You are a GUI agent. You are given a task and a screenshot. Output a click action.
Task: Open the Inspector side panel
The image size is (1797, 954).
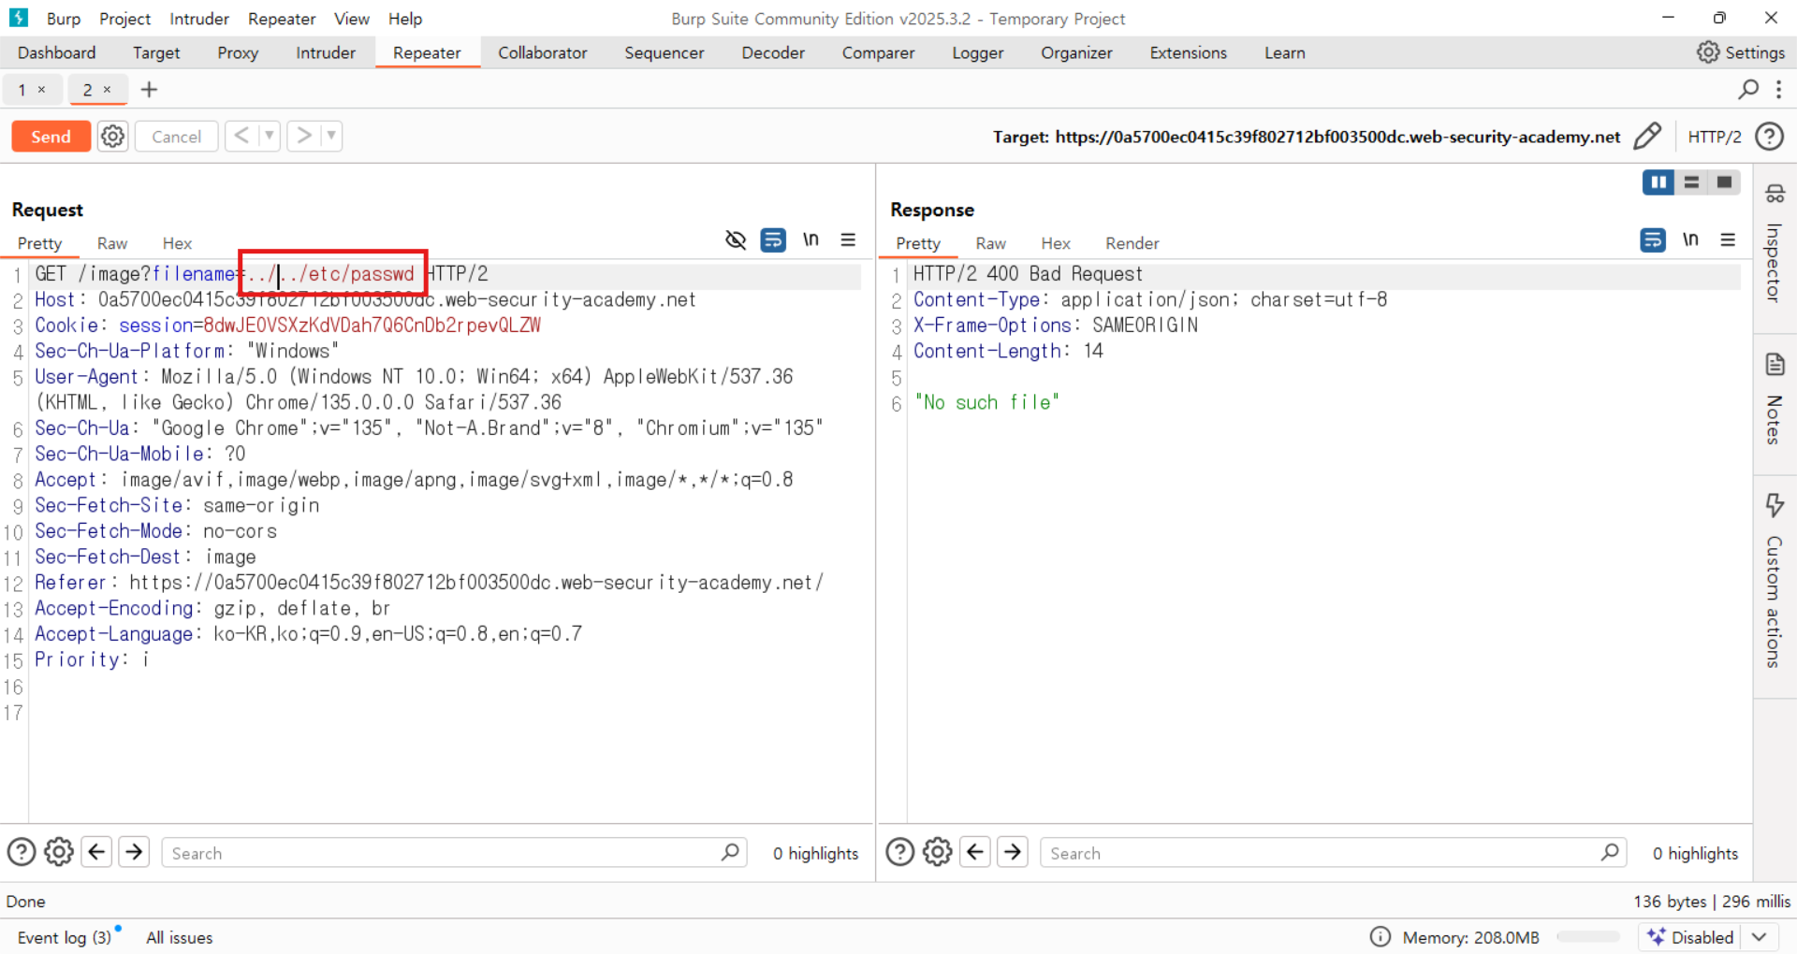[1774, 245]
